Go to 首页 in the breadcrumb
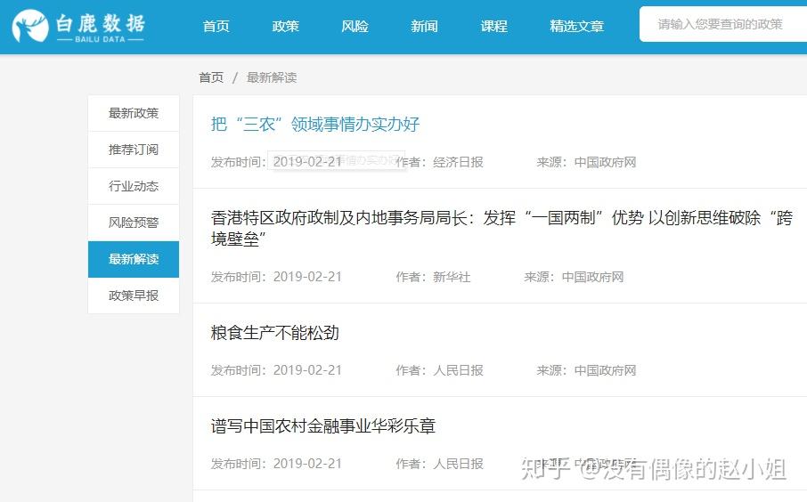Image resolution: width=807 pixels, height=502 pixels. [x=211, y=77]
